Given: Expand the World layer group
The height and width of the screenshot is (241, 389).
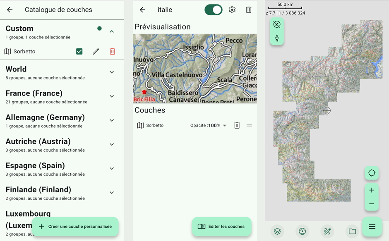Looking at the screenshot, I should [x=112, y=72].
